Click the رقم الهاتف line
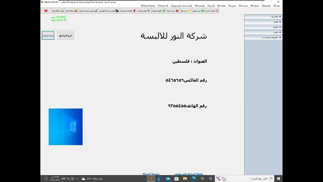This screenshot has height=182, width=323. coord(187,106)
